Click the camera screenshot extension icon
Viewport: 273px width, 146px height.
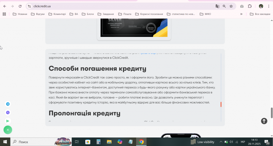242,6
